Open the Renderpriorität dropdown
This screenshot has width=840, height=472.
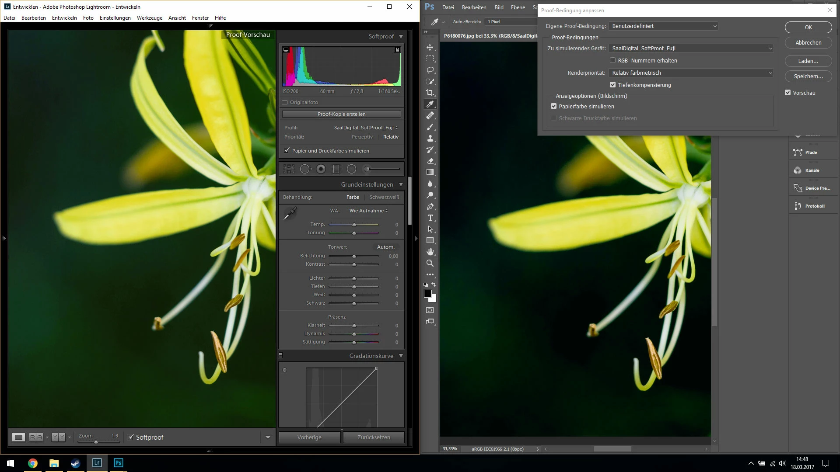point(690,73)
